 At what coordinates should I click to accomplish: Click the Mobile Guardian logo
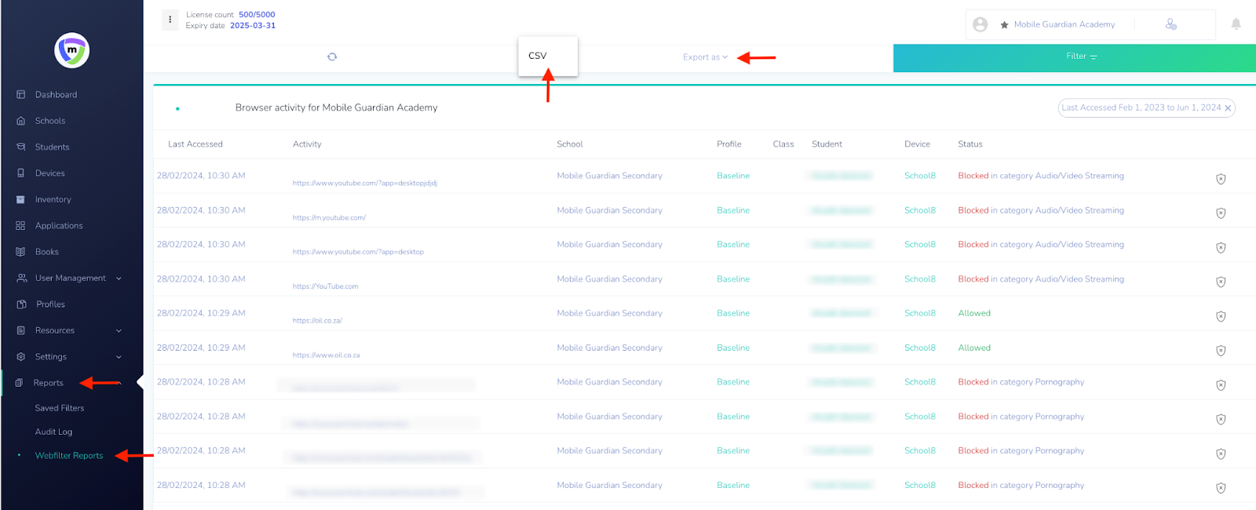pyautogui.click(x=71, y=50)
